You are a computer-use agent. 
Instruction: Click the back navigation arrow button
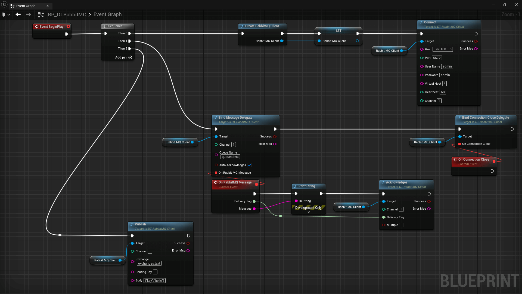coord(18,14)
